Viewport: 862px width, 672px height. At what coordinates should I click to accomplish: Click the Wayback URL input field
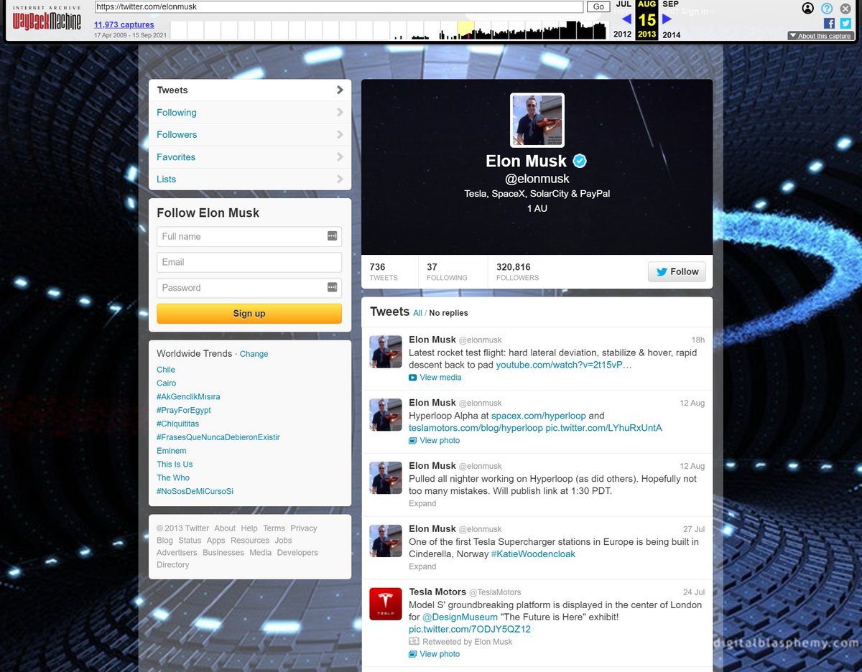339,7
